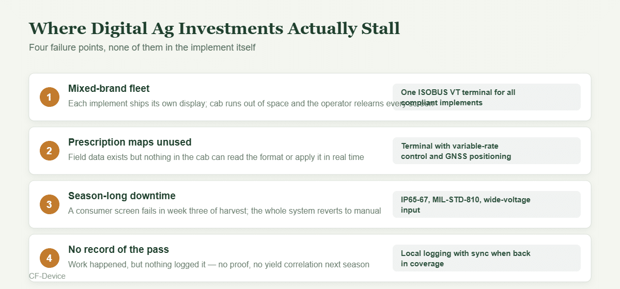620x289 pixels.
Task: Click the number 1 circle badge
Action: [49, 97]
